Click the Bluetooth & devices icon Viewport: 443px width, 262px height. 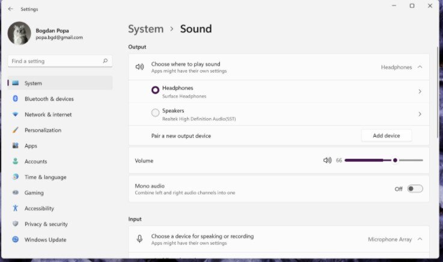coord(16,99)
